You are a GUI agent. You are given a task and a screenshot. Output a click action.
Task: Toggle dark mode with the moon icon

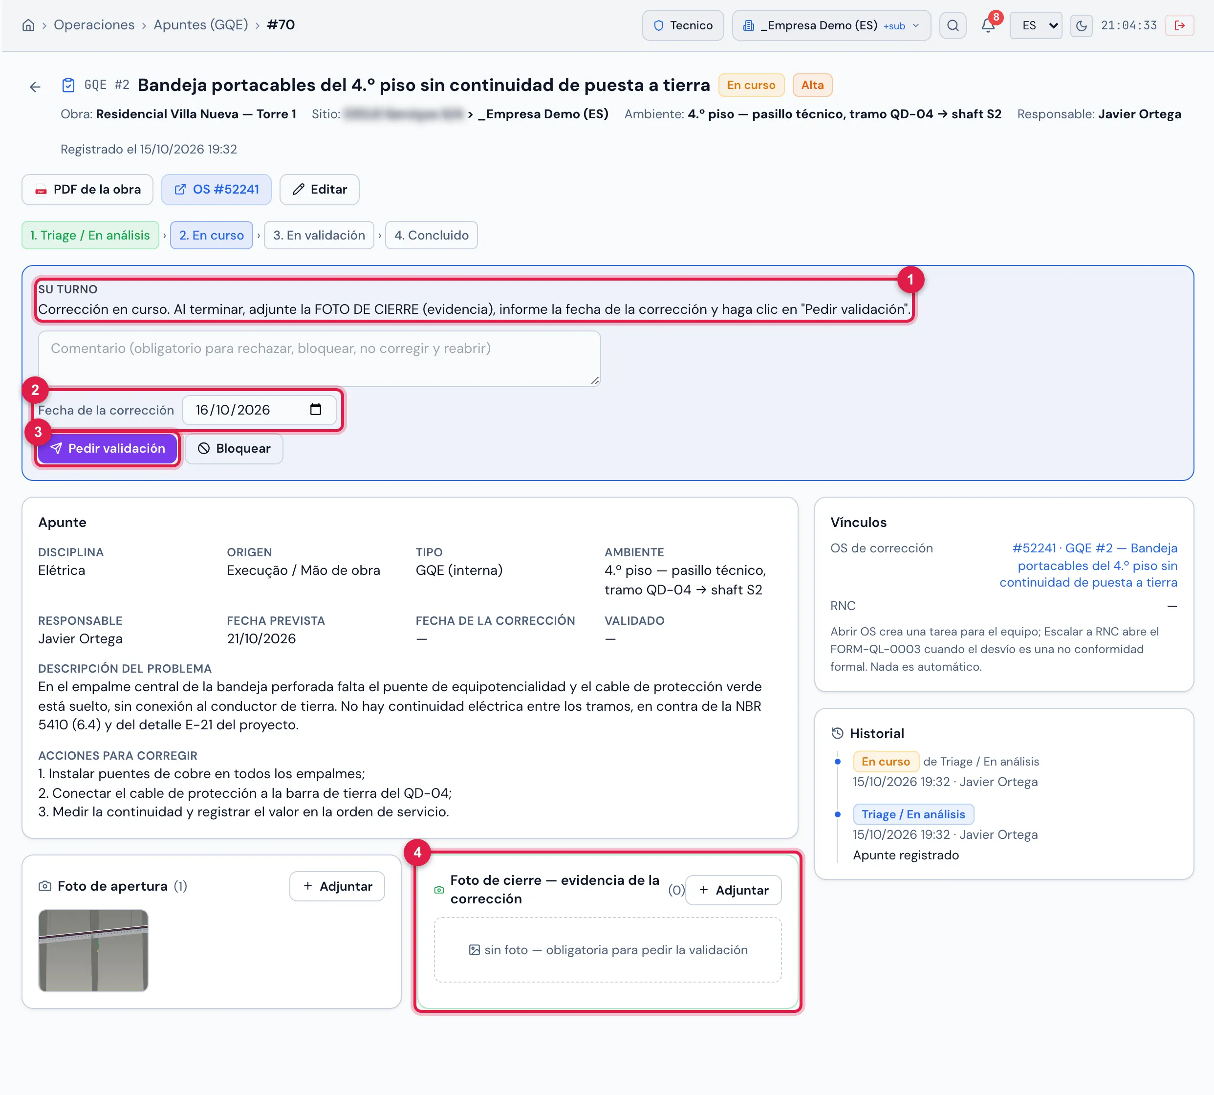coord(1081,25)
